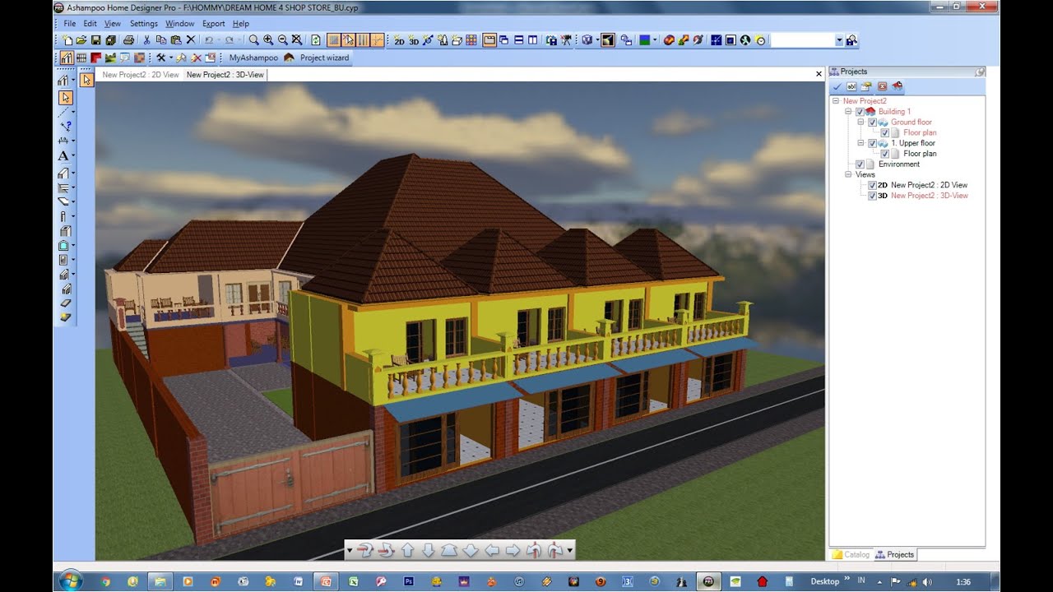Expand the toolbar search combo box
This screenshot has width=1053, height=592.
(x=839, y=39)
